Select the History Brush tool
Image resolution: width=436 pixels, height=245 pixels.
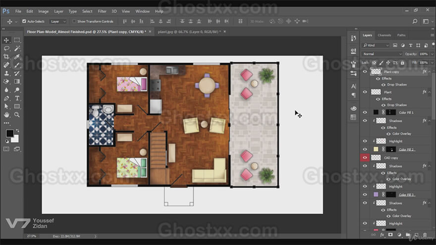point(17,73)
